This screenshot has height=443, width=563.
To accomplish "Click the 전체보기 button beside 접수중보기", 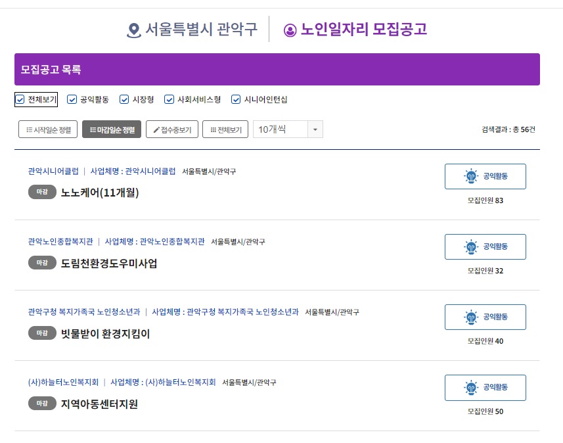I will (x=225, y=129).
